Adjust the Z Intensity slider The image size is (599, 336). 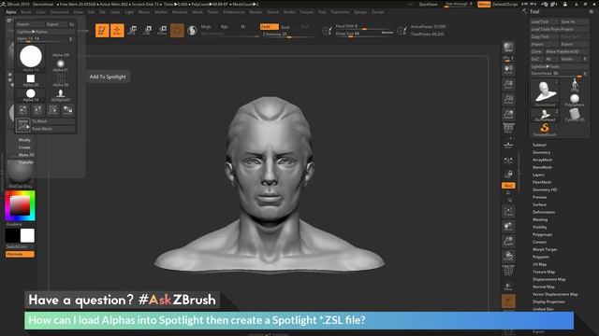288,35
